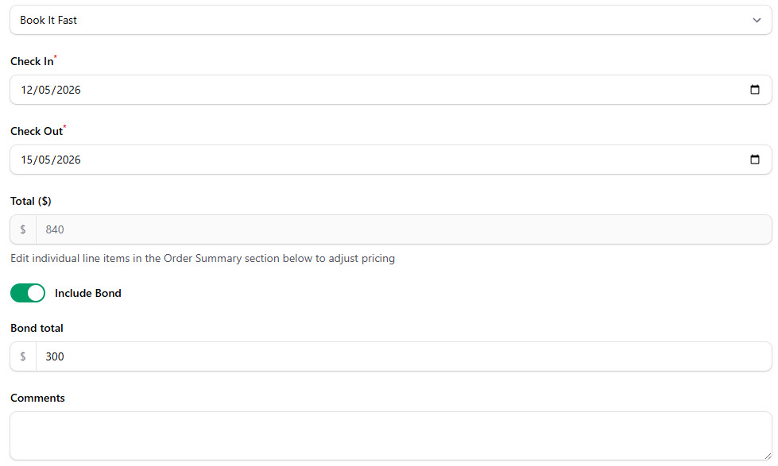
Task: Open the Check In calendar picker icon
Action: tap(754, 90)
